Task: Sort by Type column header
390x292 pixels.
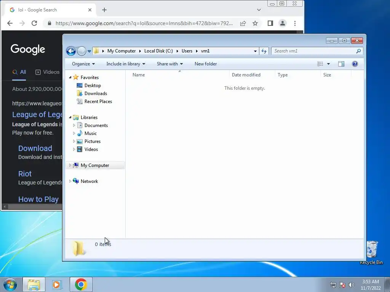Action: (283, 75)
